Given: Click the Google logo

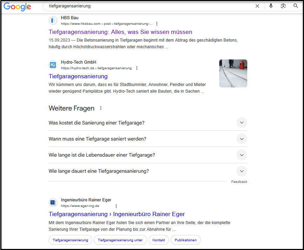Looking at the screenshot, I should [x=17, y=7].
